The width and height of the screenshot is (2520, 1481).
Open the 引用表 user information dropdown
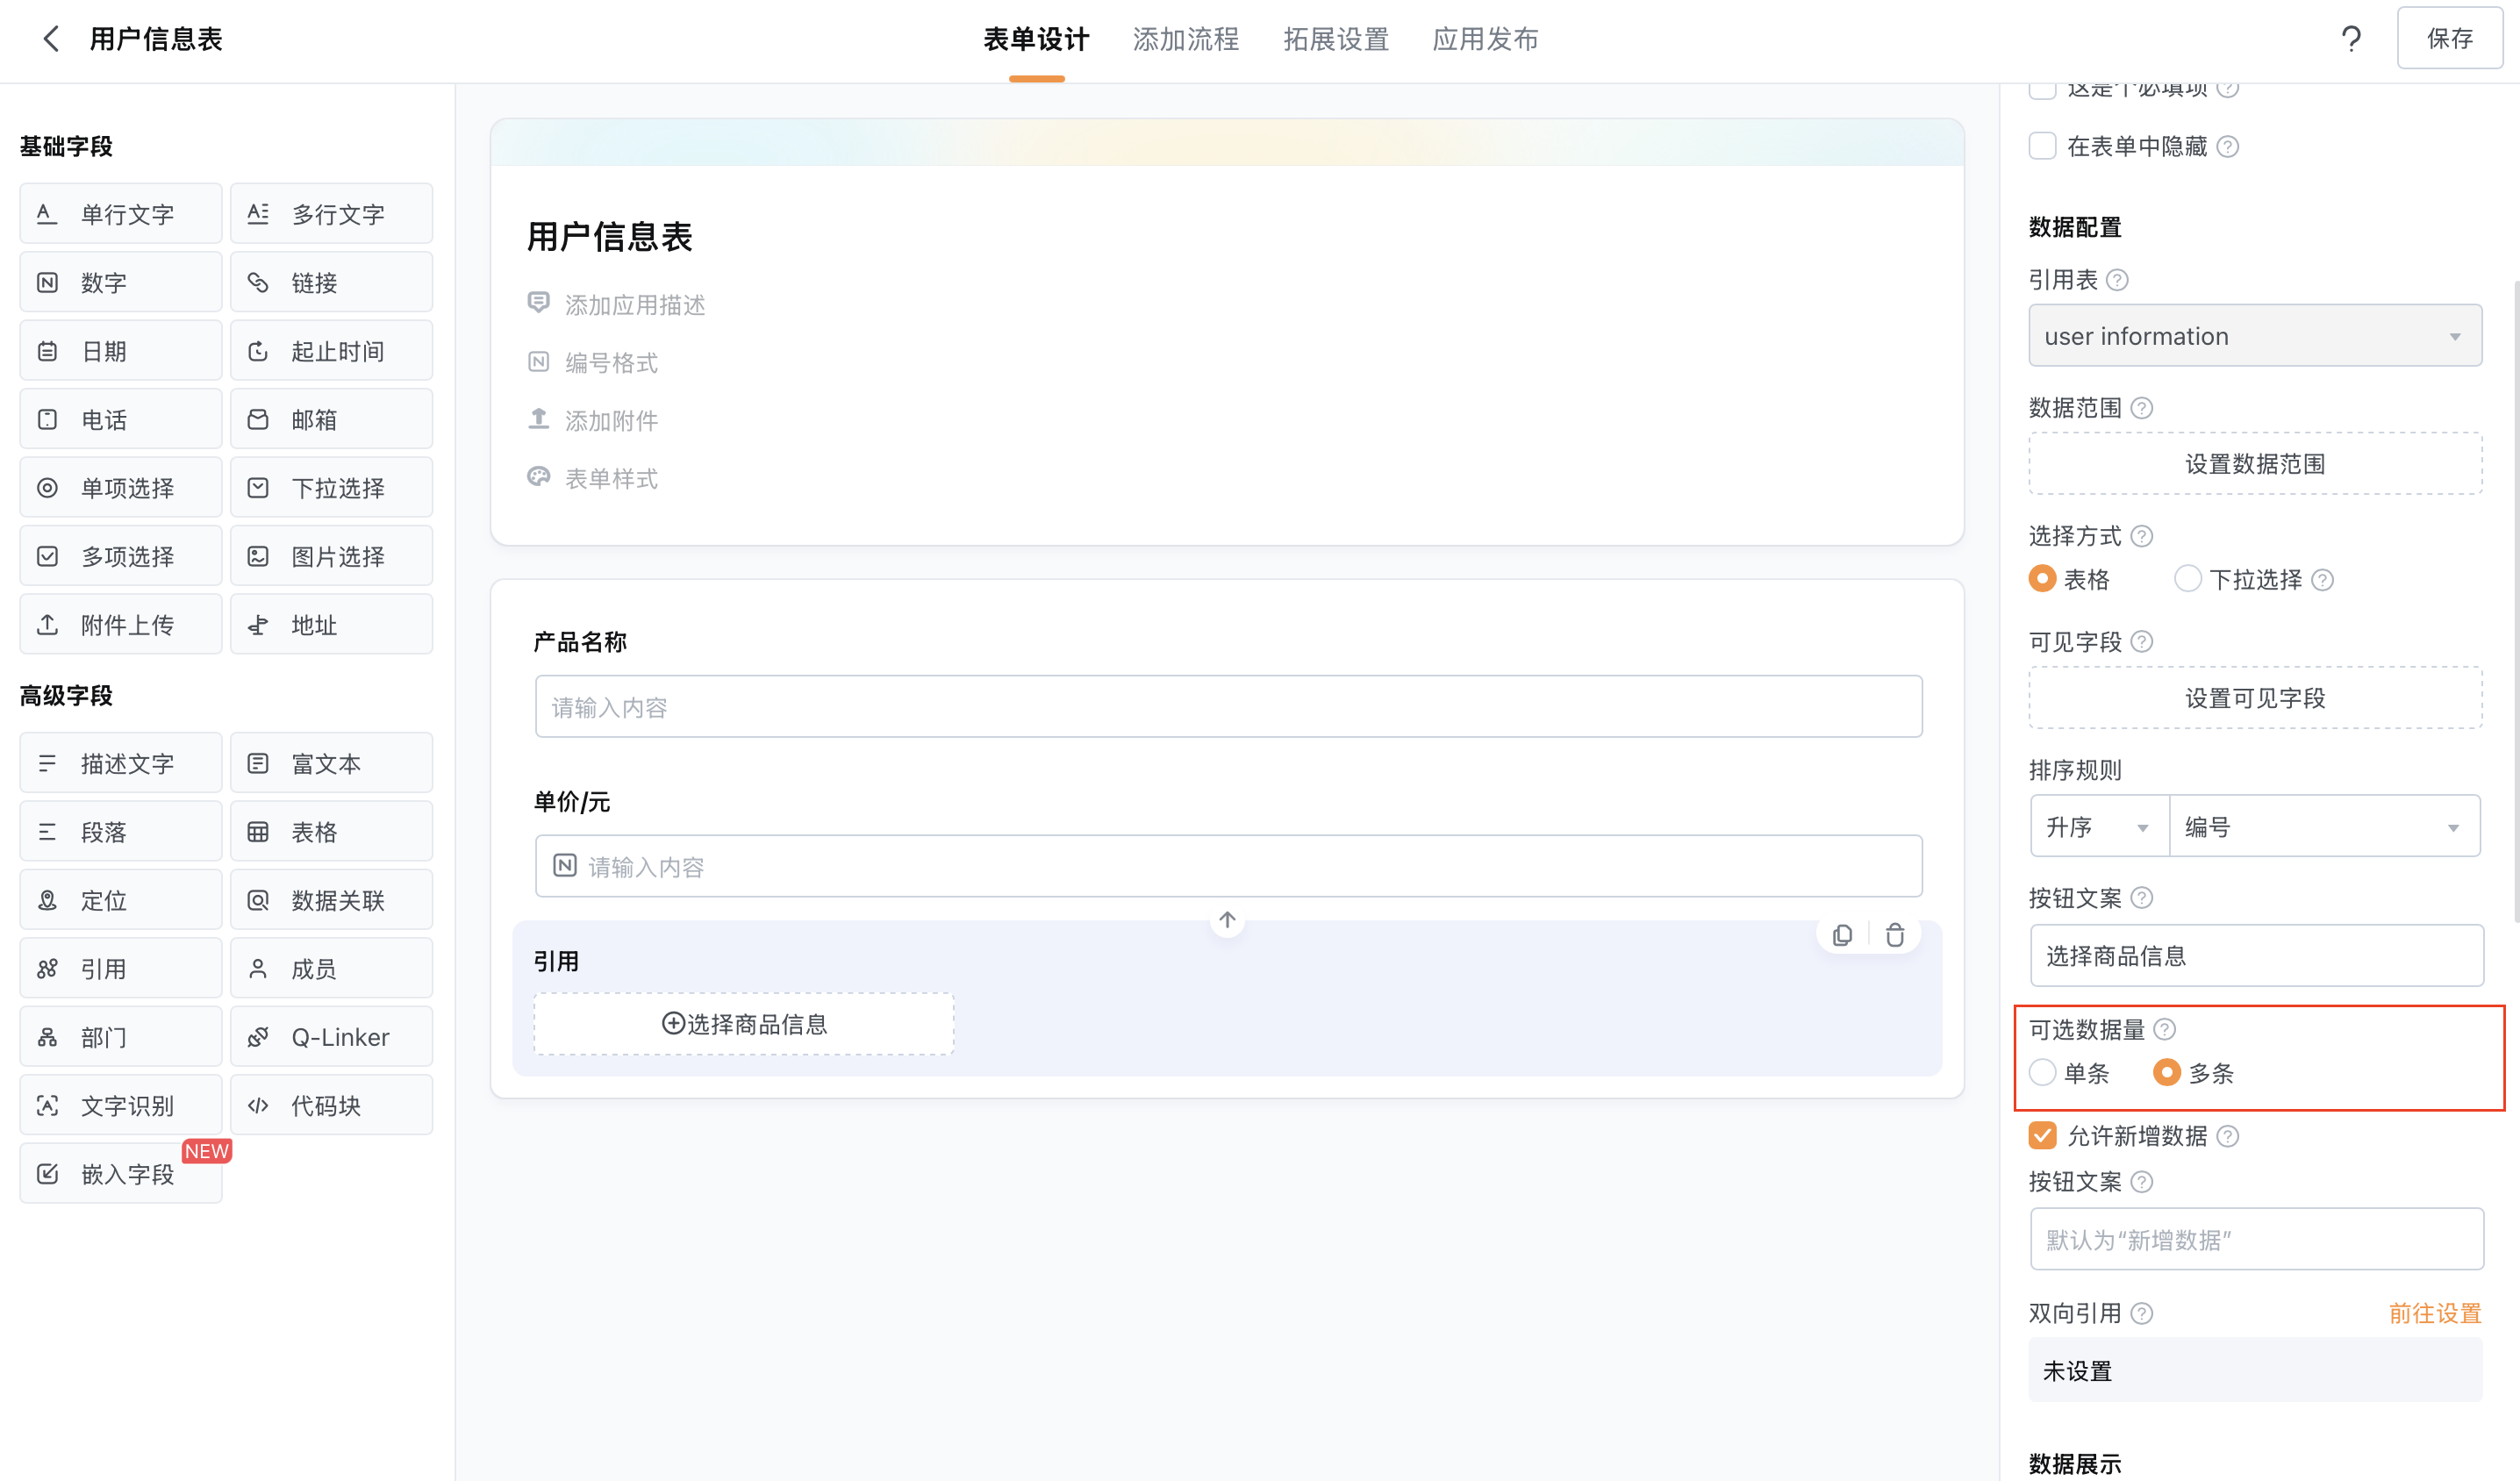point(2255,336)
